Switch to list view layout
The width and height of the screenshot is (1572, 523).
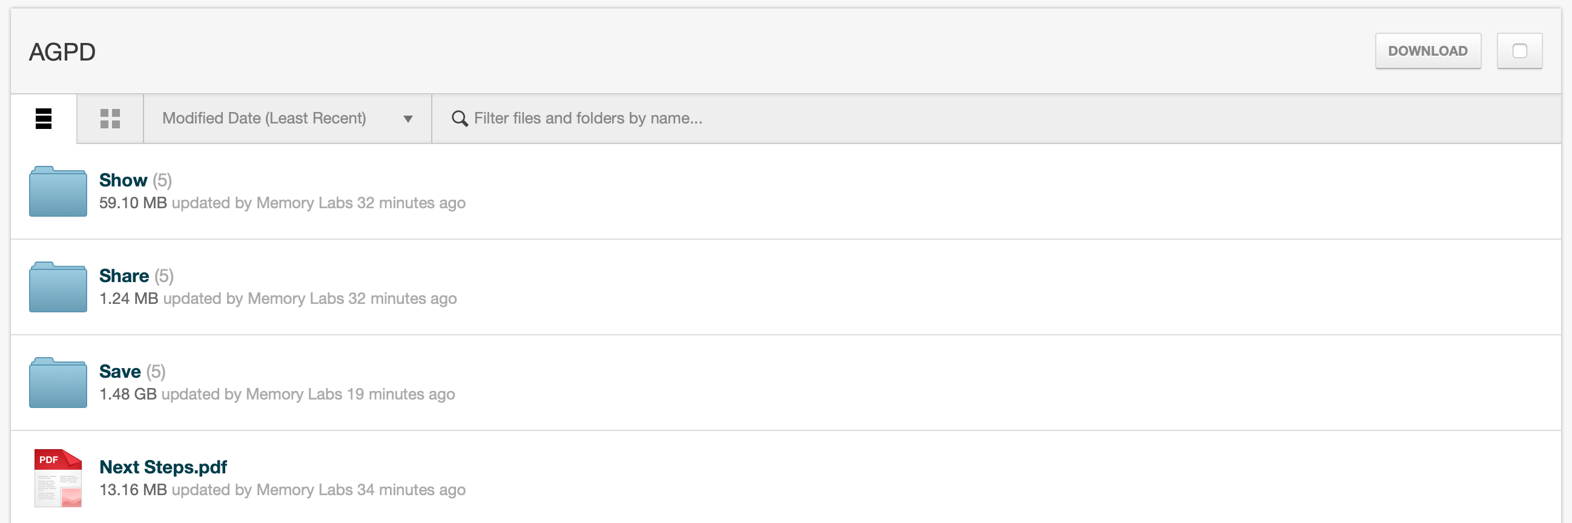pyautogui.click(x=44, y=119)
